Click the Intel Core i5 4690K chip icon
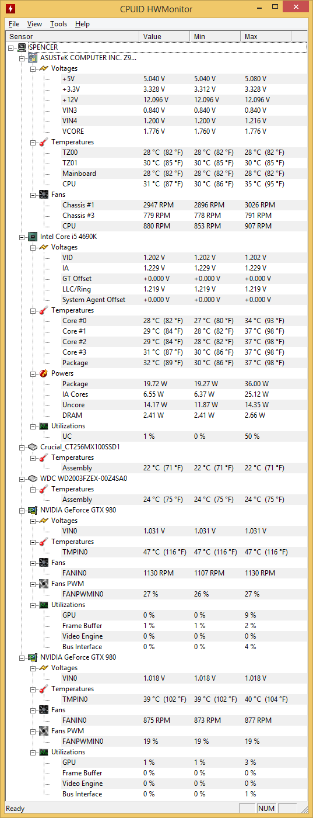This screenshot has height=818, width=313. 33,237
